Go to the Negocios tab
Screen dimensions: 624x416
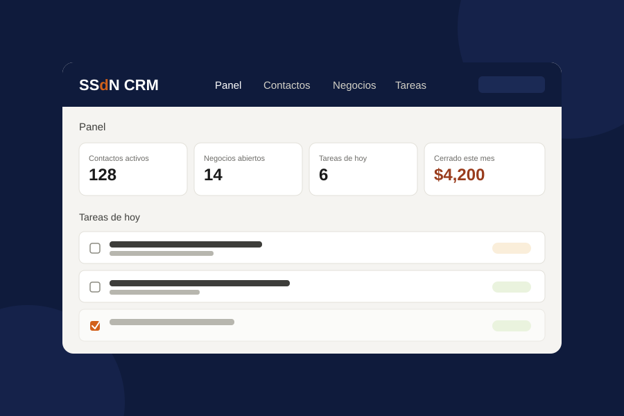pos(354,85)
